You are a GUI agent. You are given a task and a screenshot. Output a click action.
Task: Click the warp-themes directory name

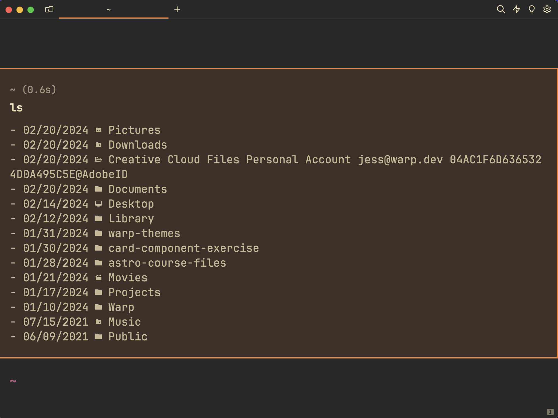144,233
